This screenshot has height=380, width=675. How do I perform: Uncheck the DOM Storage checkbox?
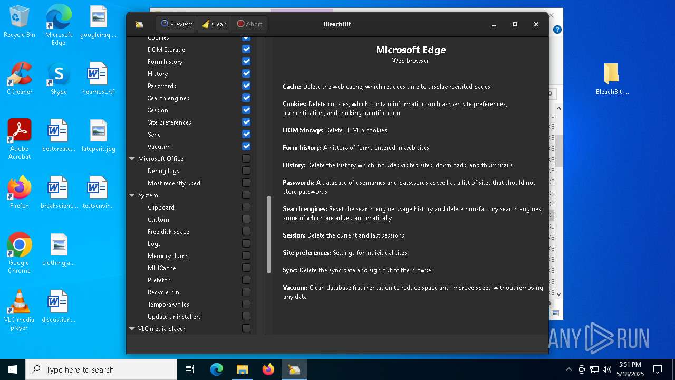[246, 49]
